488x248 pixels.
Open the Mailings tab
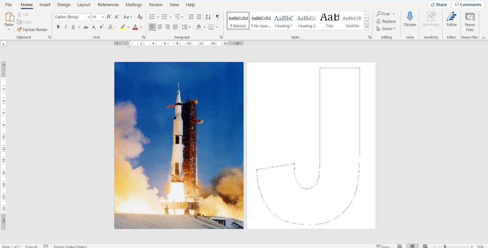[x=134, y=5]
